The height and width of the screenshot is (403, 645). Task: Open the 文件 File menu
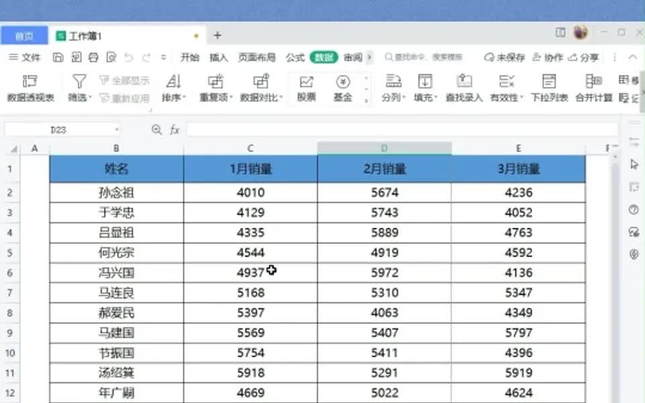(31, 57)
